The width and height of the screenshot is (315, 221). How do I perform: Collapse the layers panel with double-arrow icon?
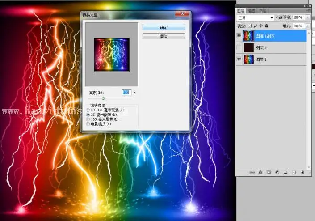[x=305, y=6]
